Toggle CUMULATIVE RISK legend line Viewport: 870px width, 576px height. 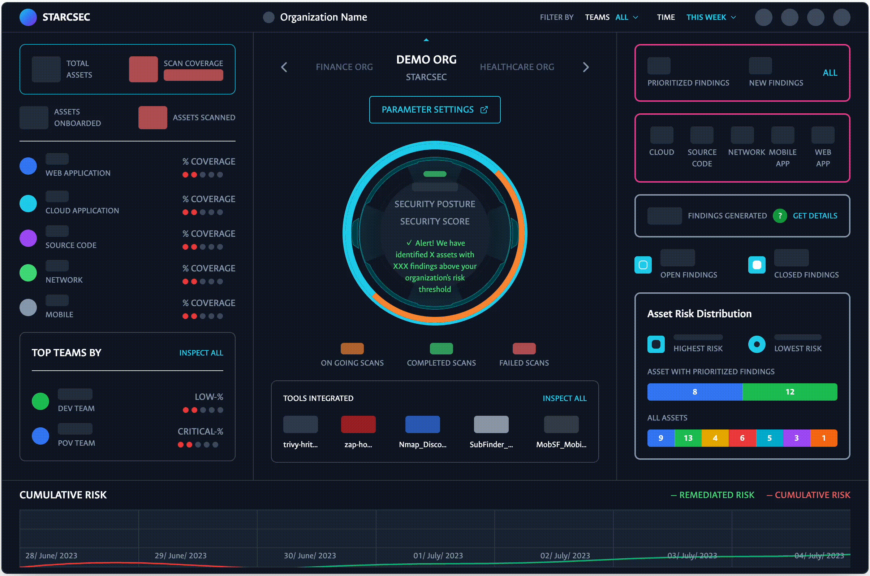coord(808,495)
